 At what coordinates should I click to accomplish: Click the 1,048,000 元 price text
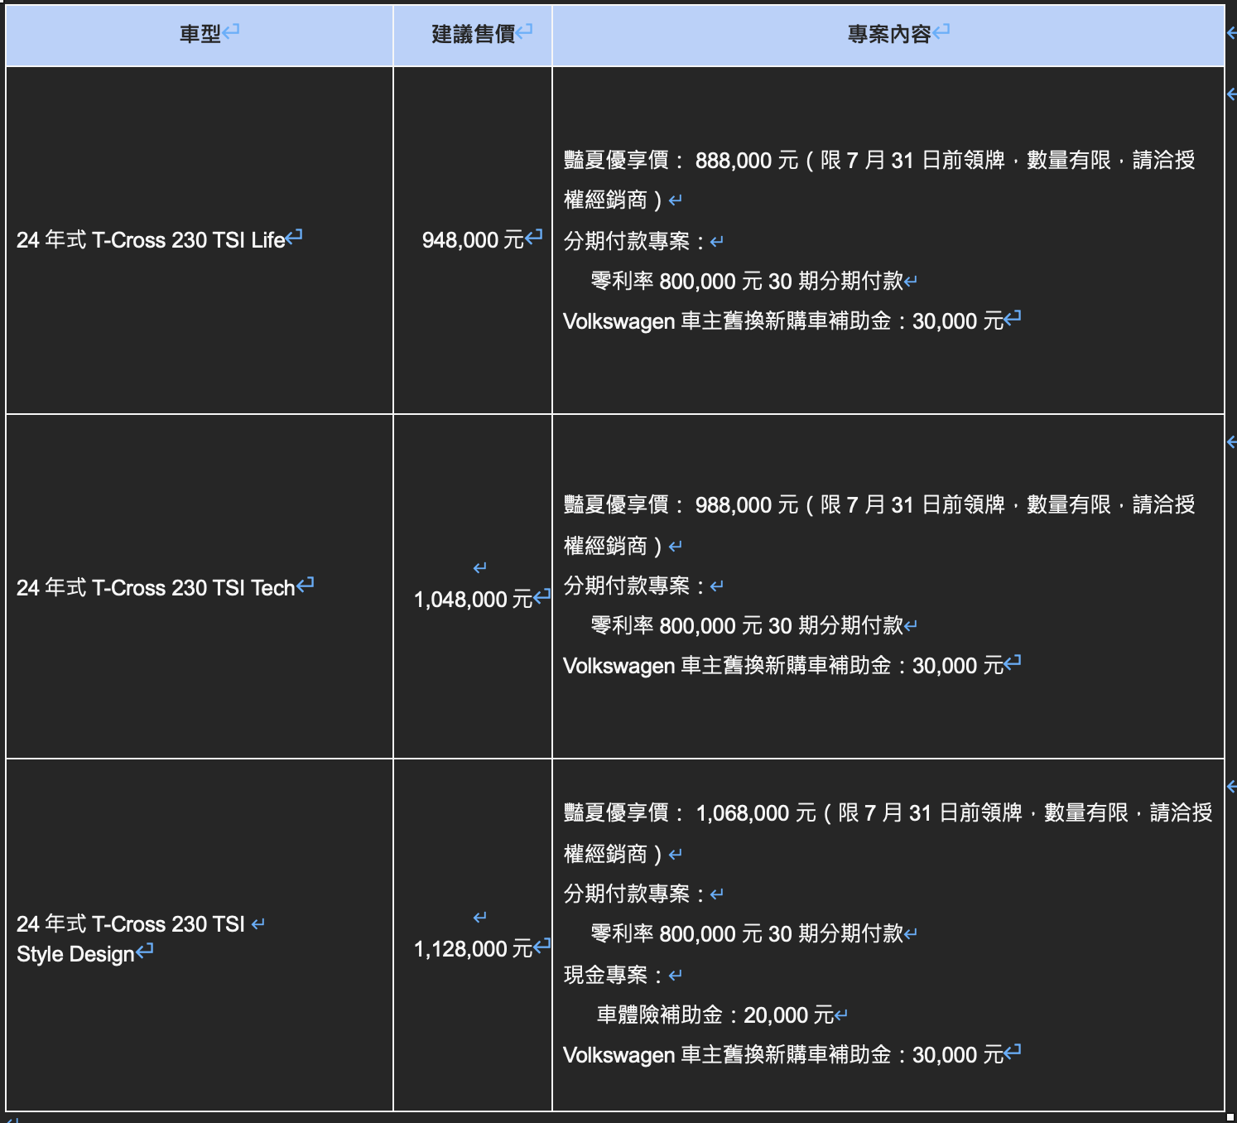point(473,600)
